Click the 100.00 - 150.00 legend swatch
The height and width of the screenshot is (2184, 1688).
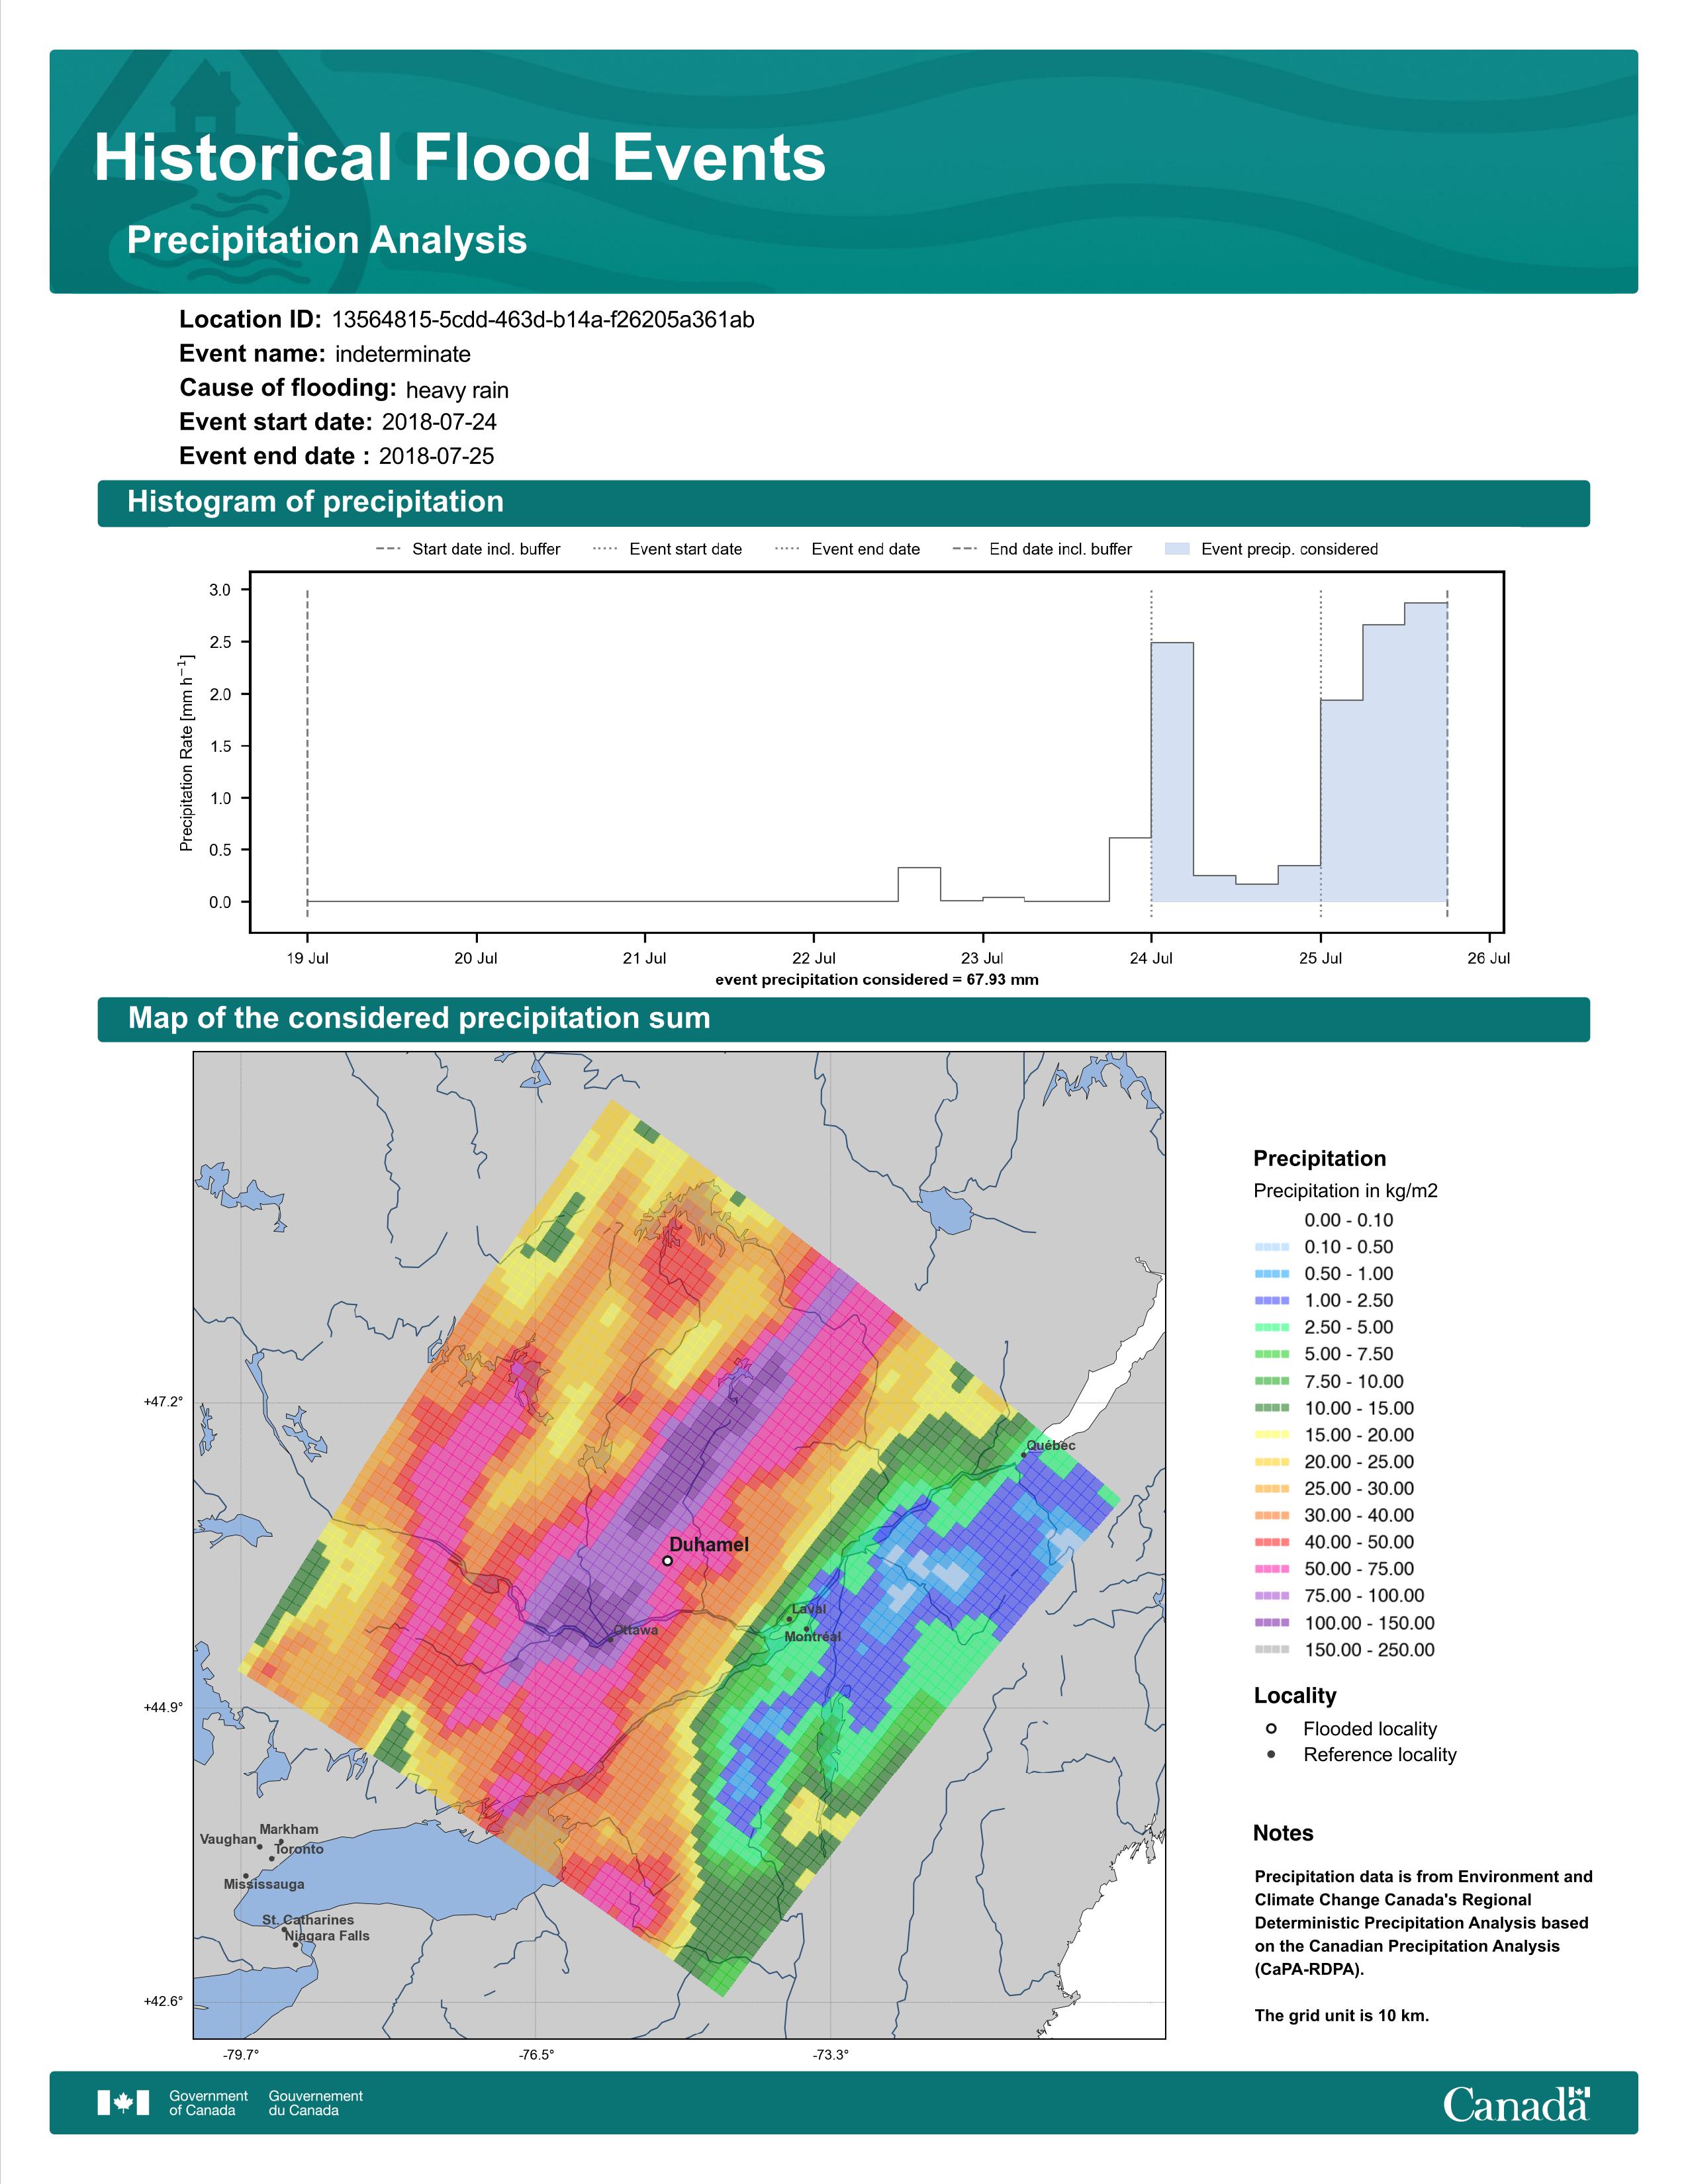pos(1271,1624)
